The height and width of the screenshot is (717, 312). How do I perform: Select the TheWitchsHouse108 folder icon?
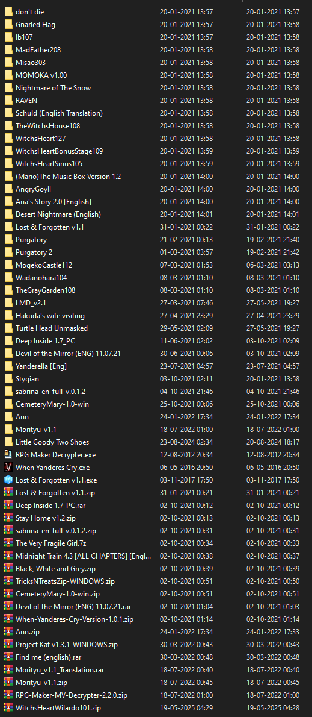(x=8, y=126)
